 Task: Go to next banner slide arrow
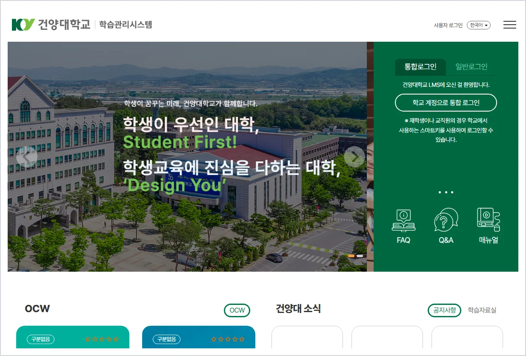click(x=354, y=157)
